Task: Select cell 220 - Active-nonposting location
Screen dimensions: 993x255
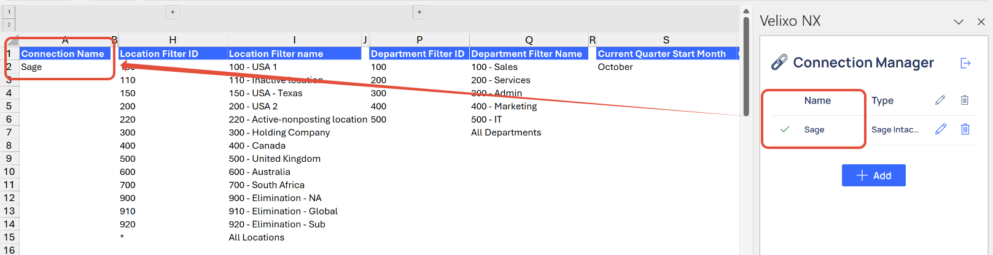Action: pyautogui.click(x=298, y=120)
